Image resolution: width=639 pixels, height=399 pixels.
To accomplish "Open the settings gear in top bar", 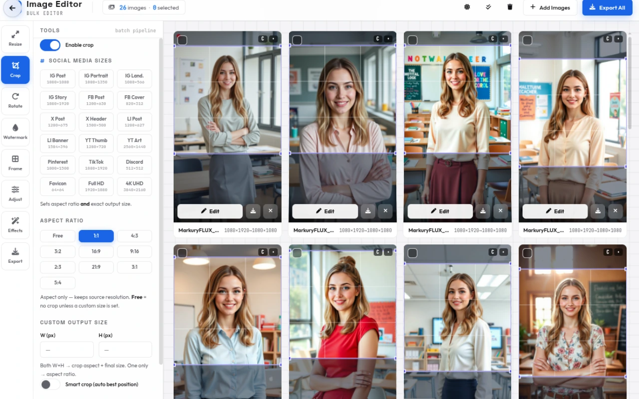I will 467,7.
